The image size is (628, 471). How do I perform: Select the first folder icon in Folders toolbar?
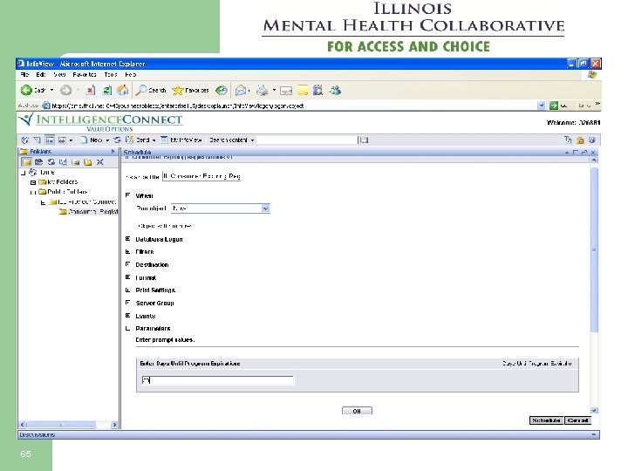point(26,162)
